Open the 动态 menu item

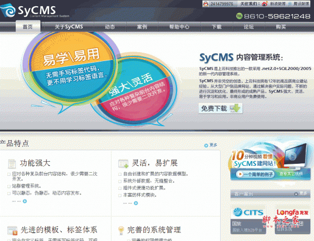[x=110, y=27]
